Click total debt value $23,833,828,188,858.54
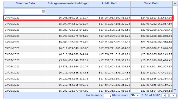180x99 pixels. coord(156,36)
